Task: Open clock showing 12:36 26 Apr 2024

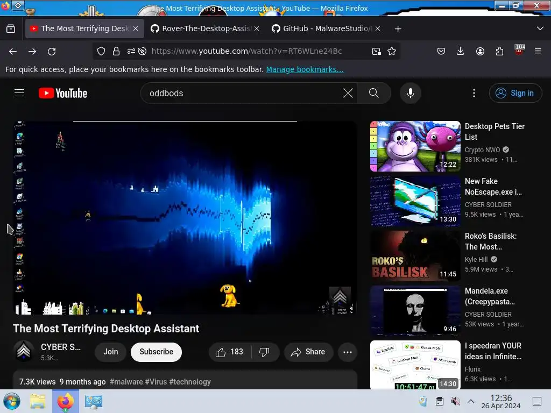Action: 501,401
